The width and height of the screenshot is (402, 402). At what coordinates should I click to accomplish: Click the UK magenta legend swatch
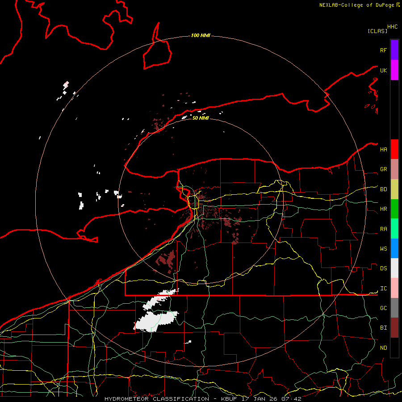click(x=394, y=70)
